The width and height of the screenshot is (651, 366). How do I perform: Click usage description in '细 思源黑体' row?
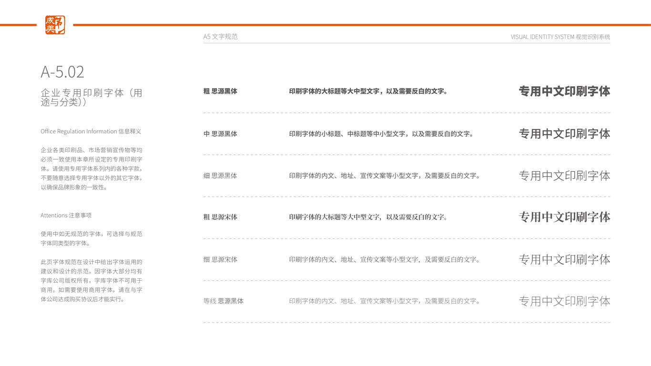coord(385,176)
